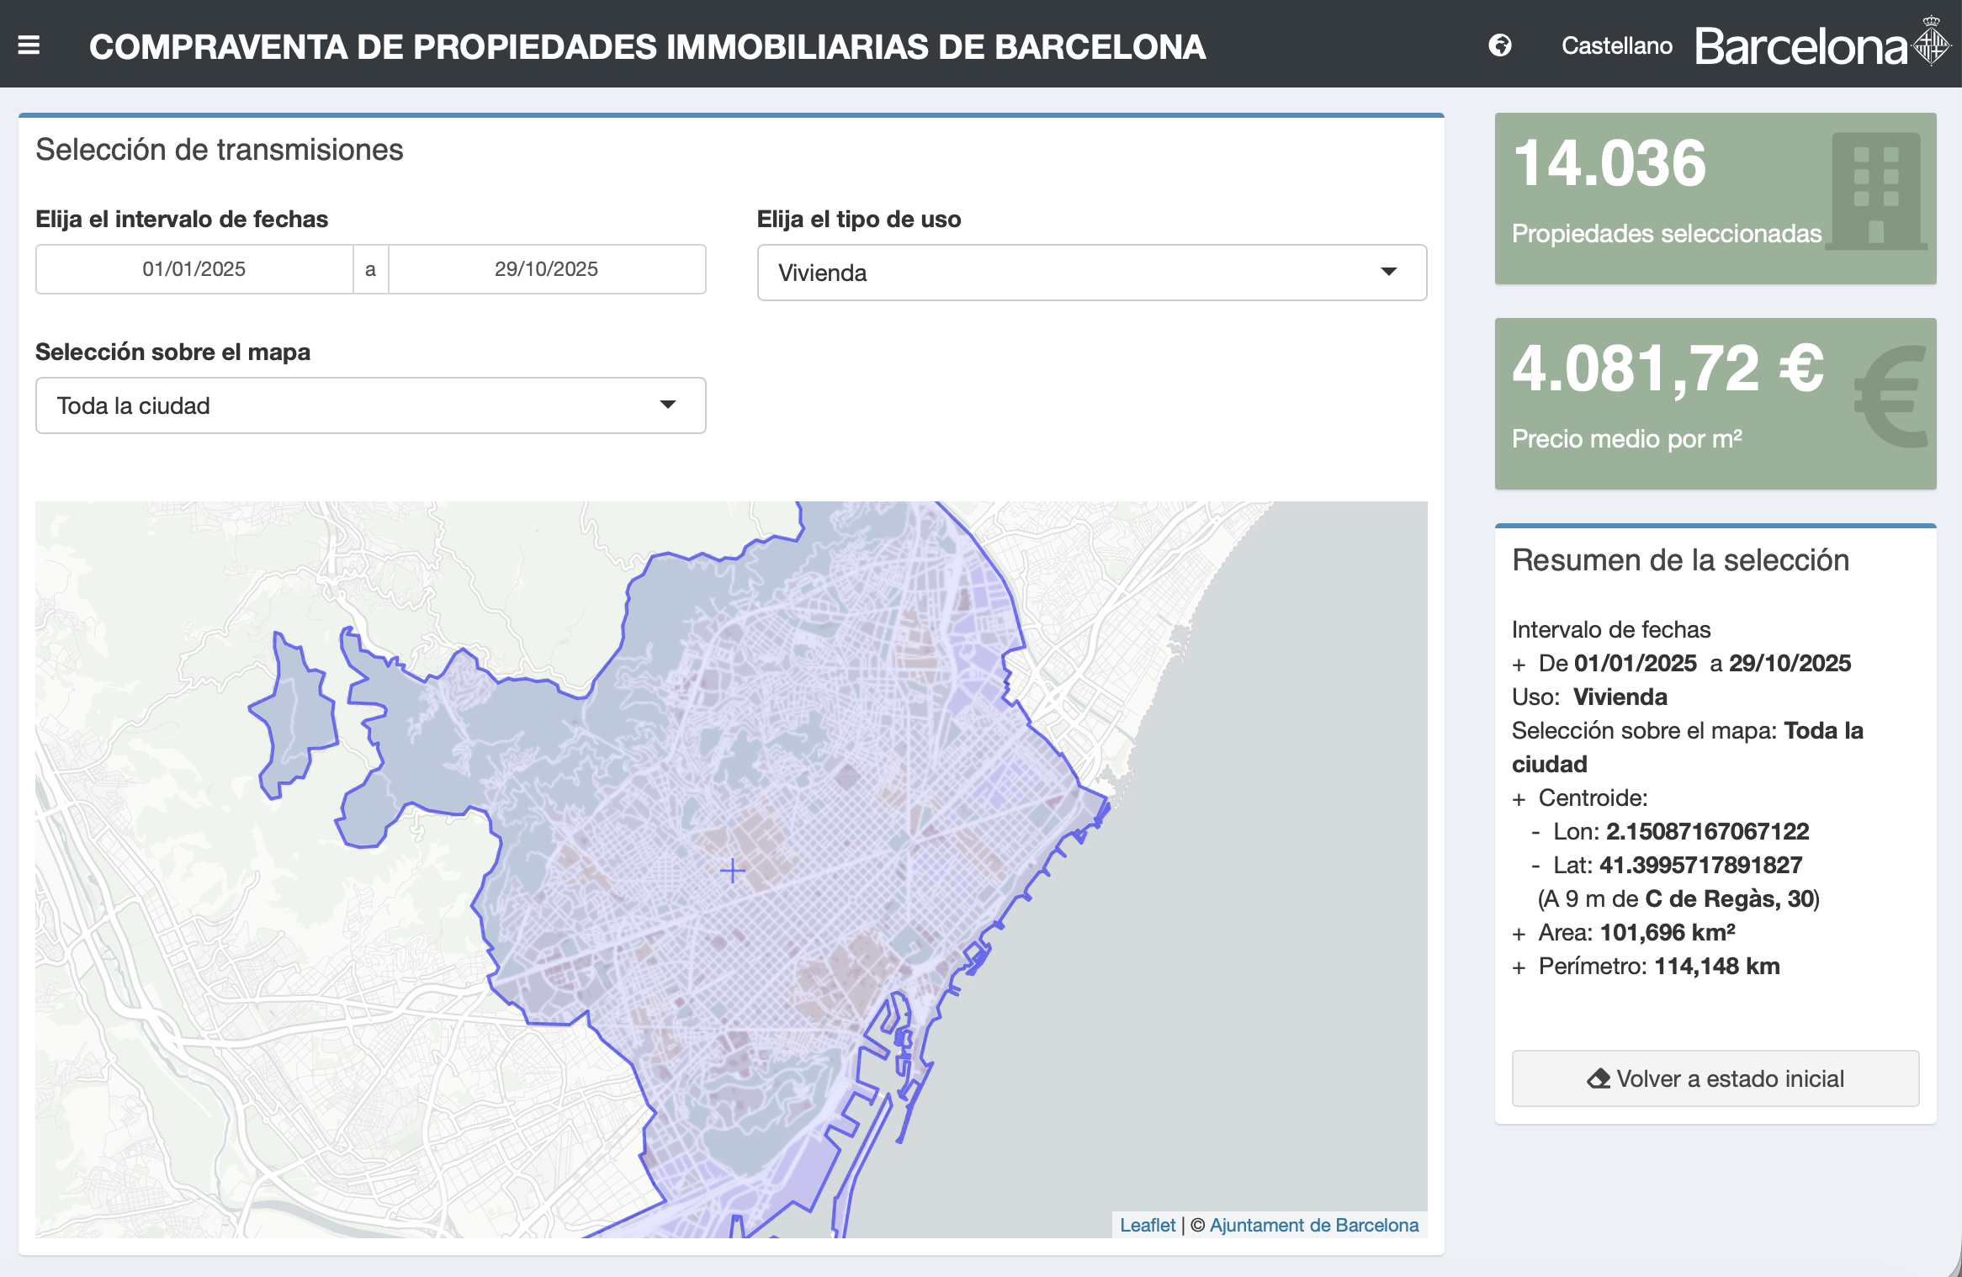Click the end date field 29/10/2025
The width and height of the screenshot is (1962, 1277).
coord(546,269)
